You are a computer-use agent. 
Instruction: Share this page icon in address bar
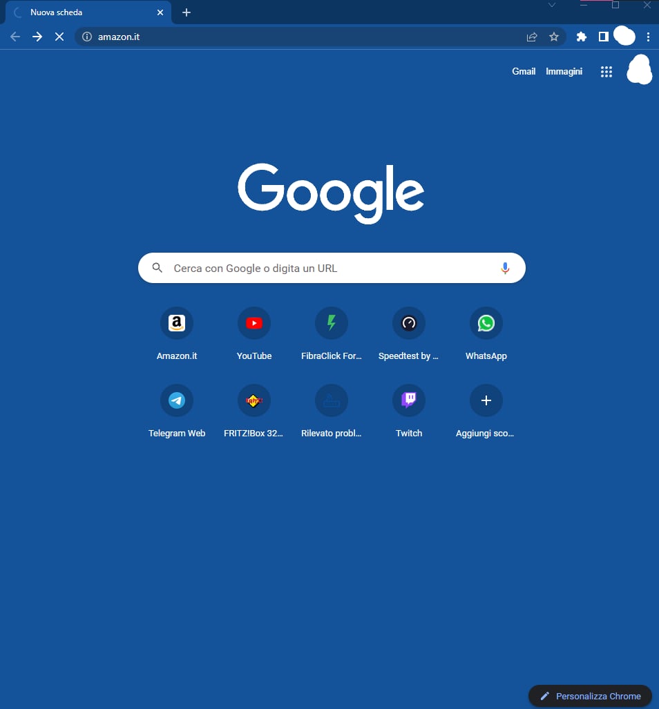[x=532, y=37]
